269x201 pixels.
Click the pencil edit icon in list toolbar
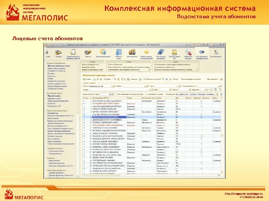click(x=97, y=79)
